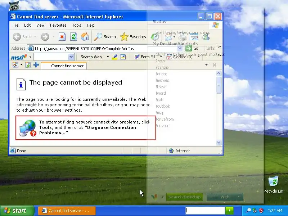Close the current tab with gray X
Viewport: 288px width, 216px height.
[214, 65]
